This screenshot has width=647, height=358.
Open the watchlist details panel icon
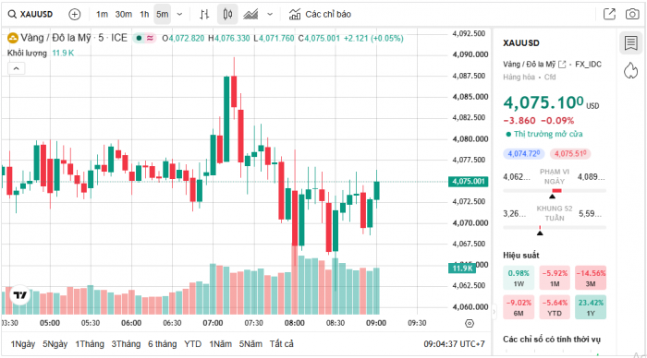pyautogui.click(x=630, y=42)
